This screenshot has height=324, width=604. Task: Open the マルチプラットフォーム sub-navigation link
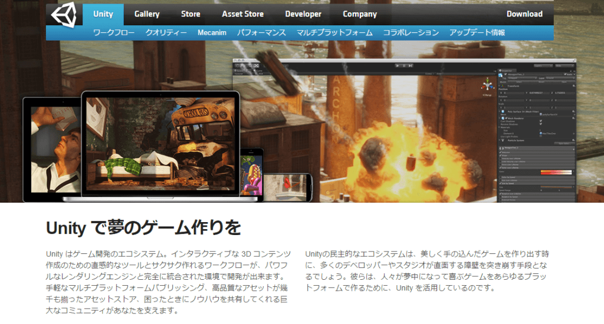tap(335, 33)
